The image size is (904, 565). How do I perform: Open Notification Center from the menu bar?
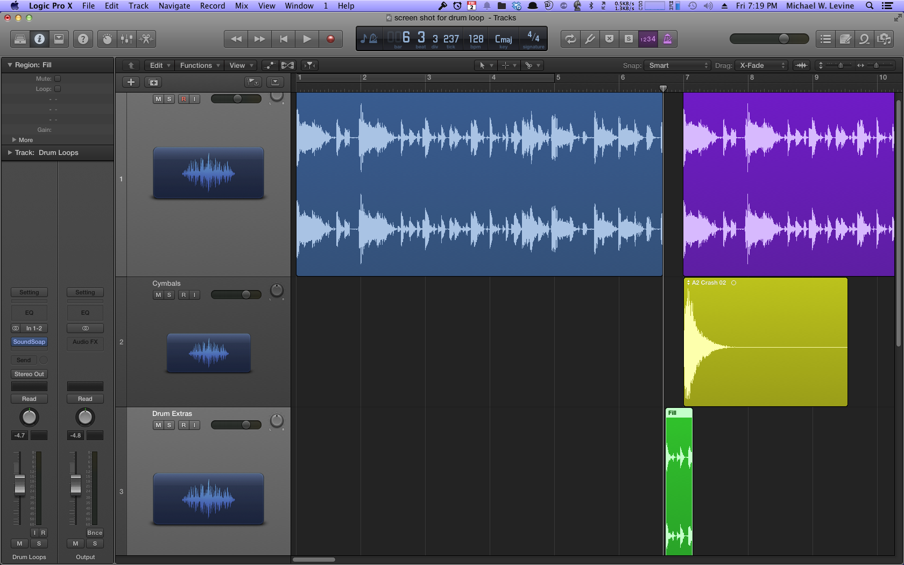tap(887, 6)
